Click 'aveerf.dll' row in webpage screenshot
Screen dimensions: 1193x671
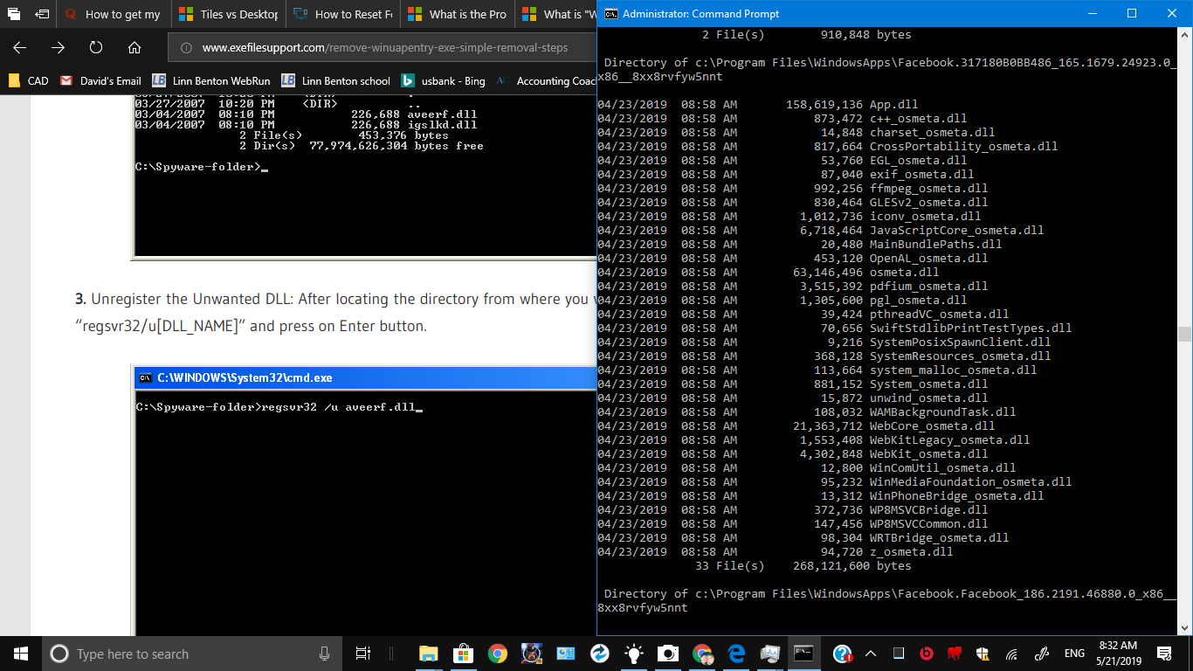point(306,114)
